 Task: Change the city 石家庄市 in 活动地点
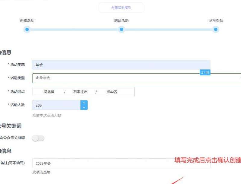click(80, 92)
